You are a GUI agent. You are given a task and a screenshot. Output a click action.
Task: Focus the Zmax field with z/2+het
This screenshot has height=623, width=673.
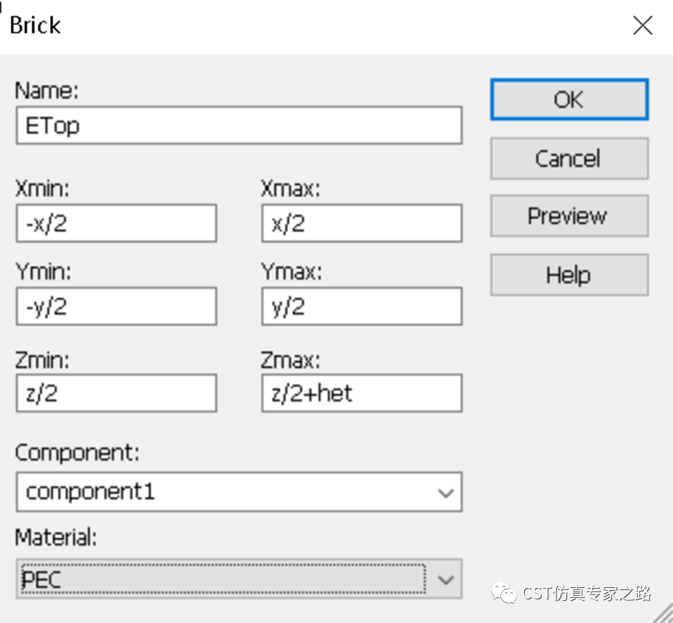coord(362,393)
